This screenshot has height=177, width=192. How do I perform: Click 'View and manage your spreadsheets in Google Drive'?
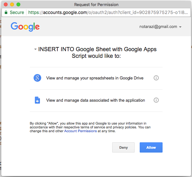(x=95, y=78)
